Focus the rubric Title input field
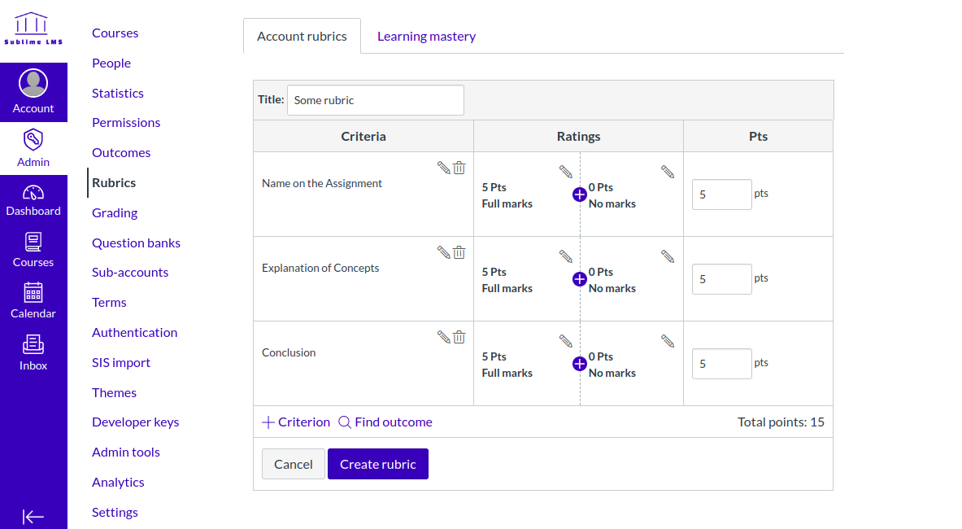Screen dimensions: 962x529 tap(375, 100)
